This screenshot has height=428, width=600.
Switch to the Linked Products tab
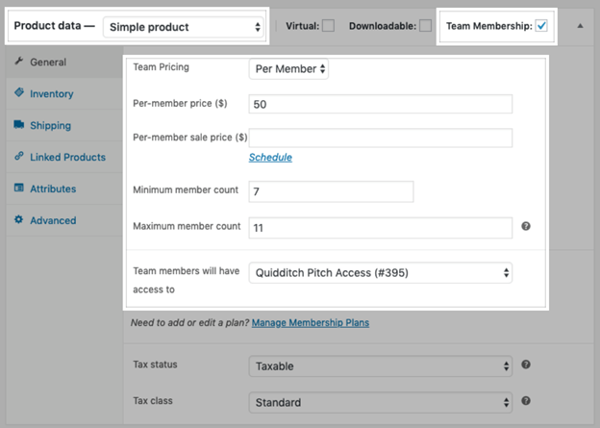coord(64,157)
